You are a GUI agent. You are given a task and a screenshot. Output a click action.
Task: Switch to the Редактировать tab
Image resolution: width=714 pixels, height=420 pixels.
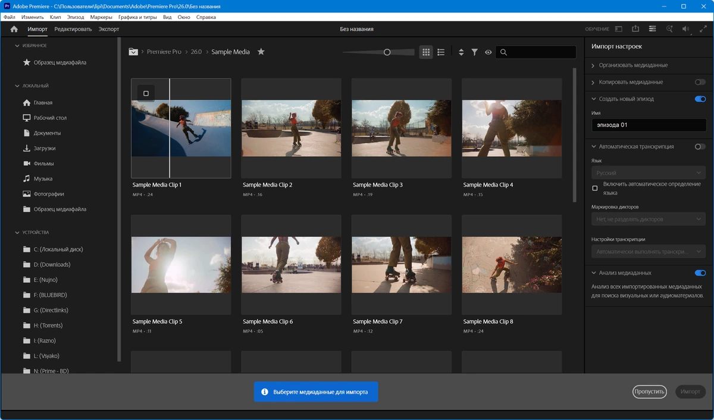73,29
